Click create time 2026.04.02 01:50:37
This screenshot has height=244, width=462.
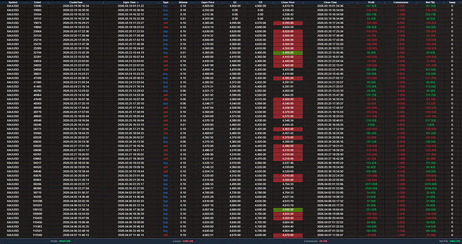76,193
